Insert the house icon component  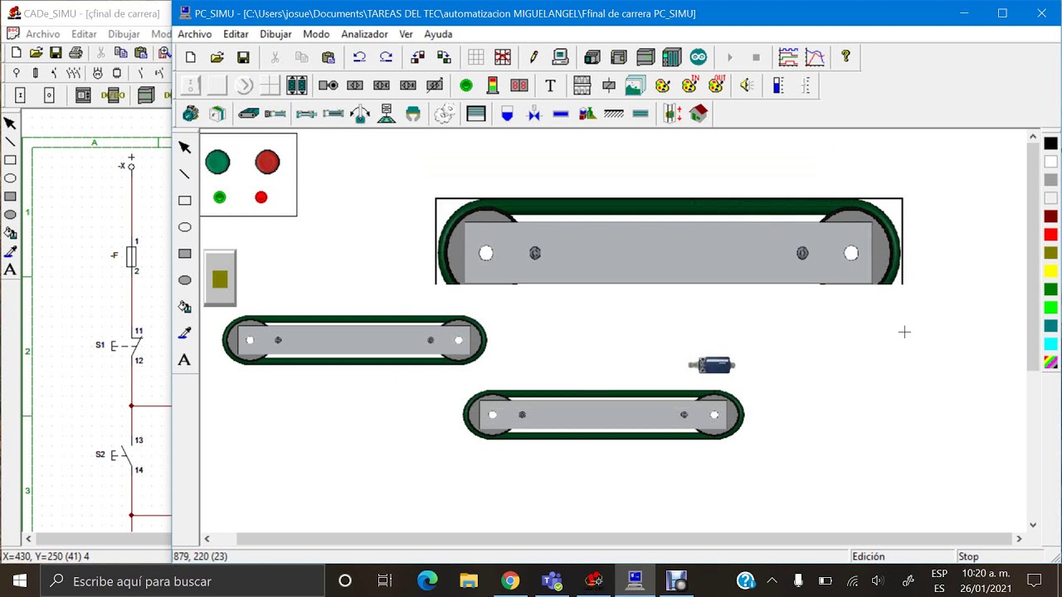(699, 114)
